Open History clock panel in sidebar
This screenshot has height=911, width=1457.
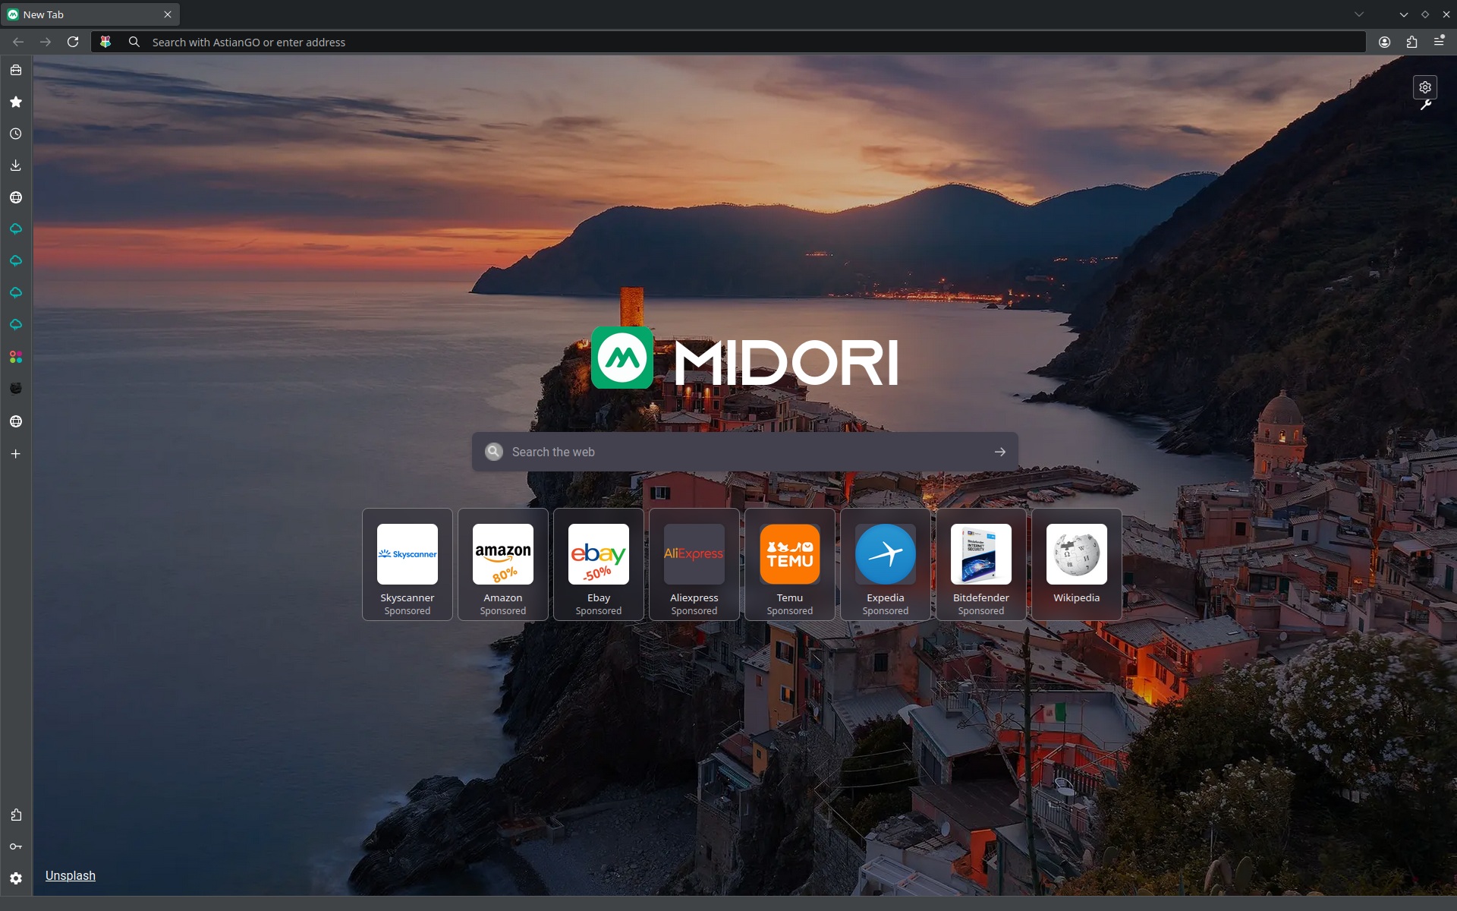click(15, 134)
